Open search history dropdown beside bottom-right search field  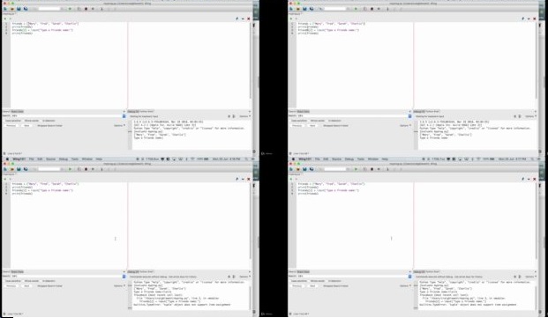(x=410, y=277)
